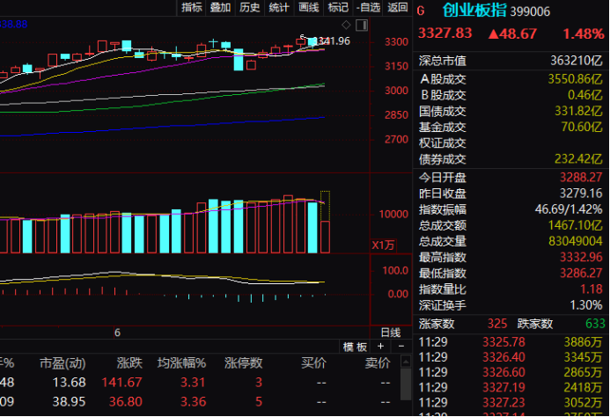Viewport: 610px width, 417px height.
Task: Select the 画线 draw line tool
Action: pos(308,7)
